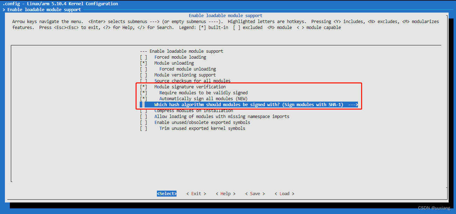Select 'Enable unused/obsolete exported symbols' text
The height and width of the screenshot is (214, 456).
pos(202,123)
